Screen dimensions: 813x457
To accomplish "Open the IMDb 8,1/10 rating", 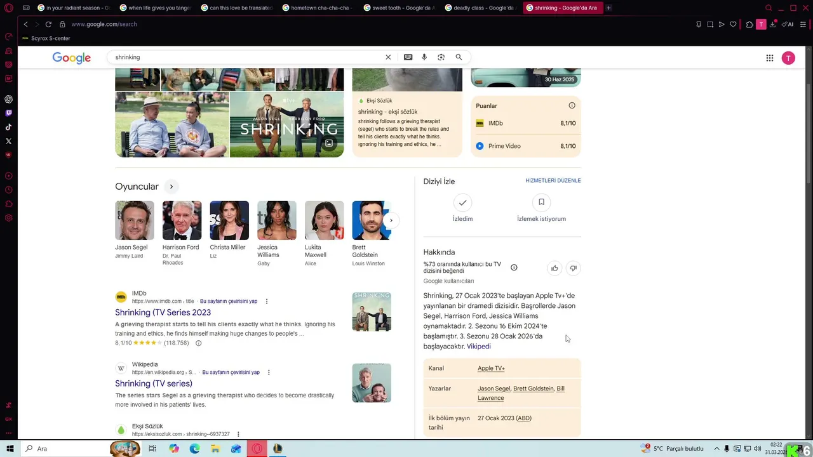I will [x=526, y=123].
